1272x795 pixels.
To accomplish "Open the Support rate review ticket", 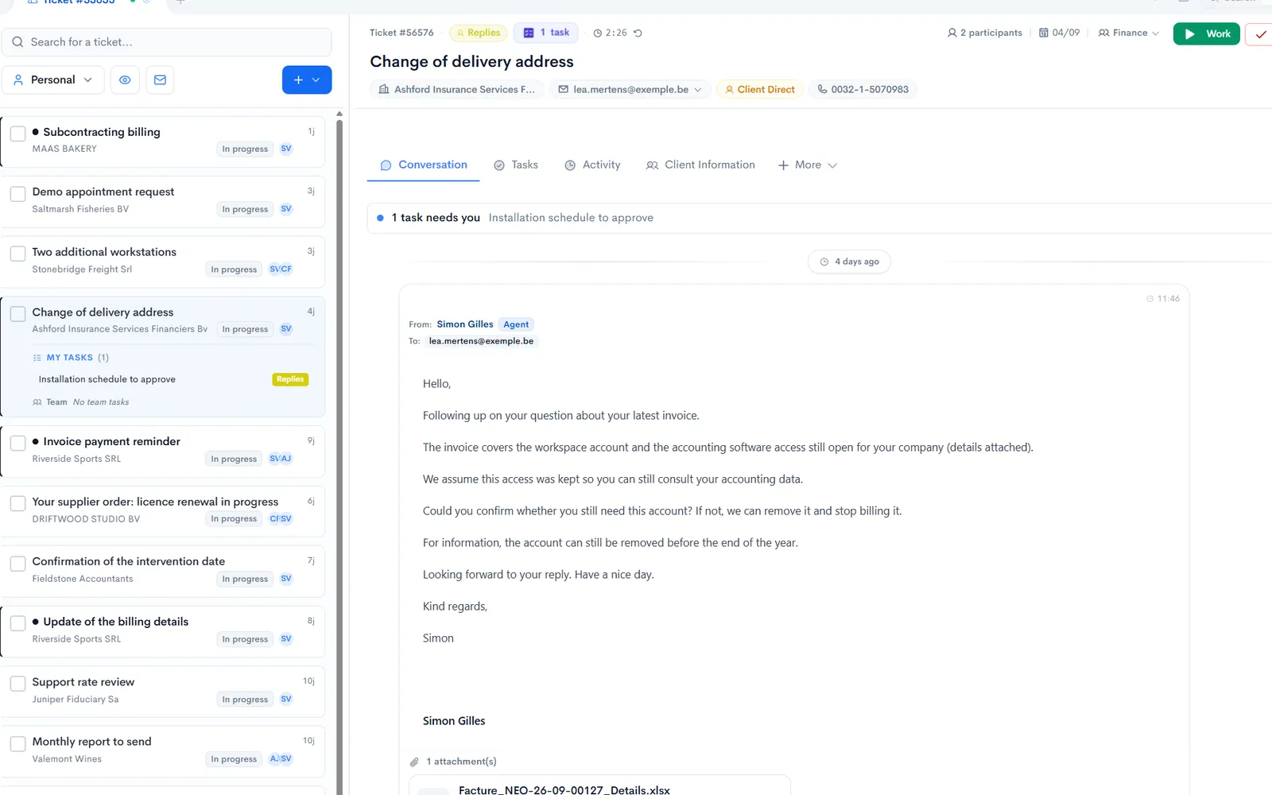I will 162,691.
